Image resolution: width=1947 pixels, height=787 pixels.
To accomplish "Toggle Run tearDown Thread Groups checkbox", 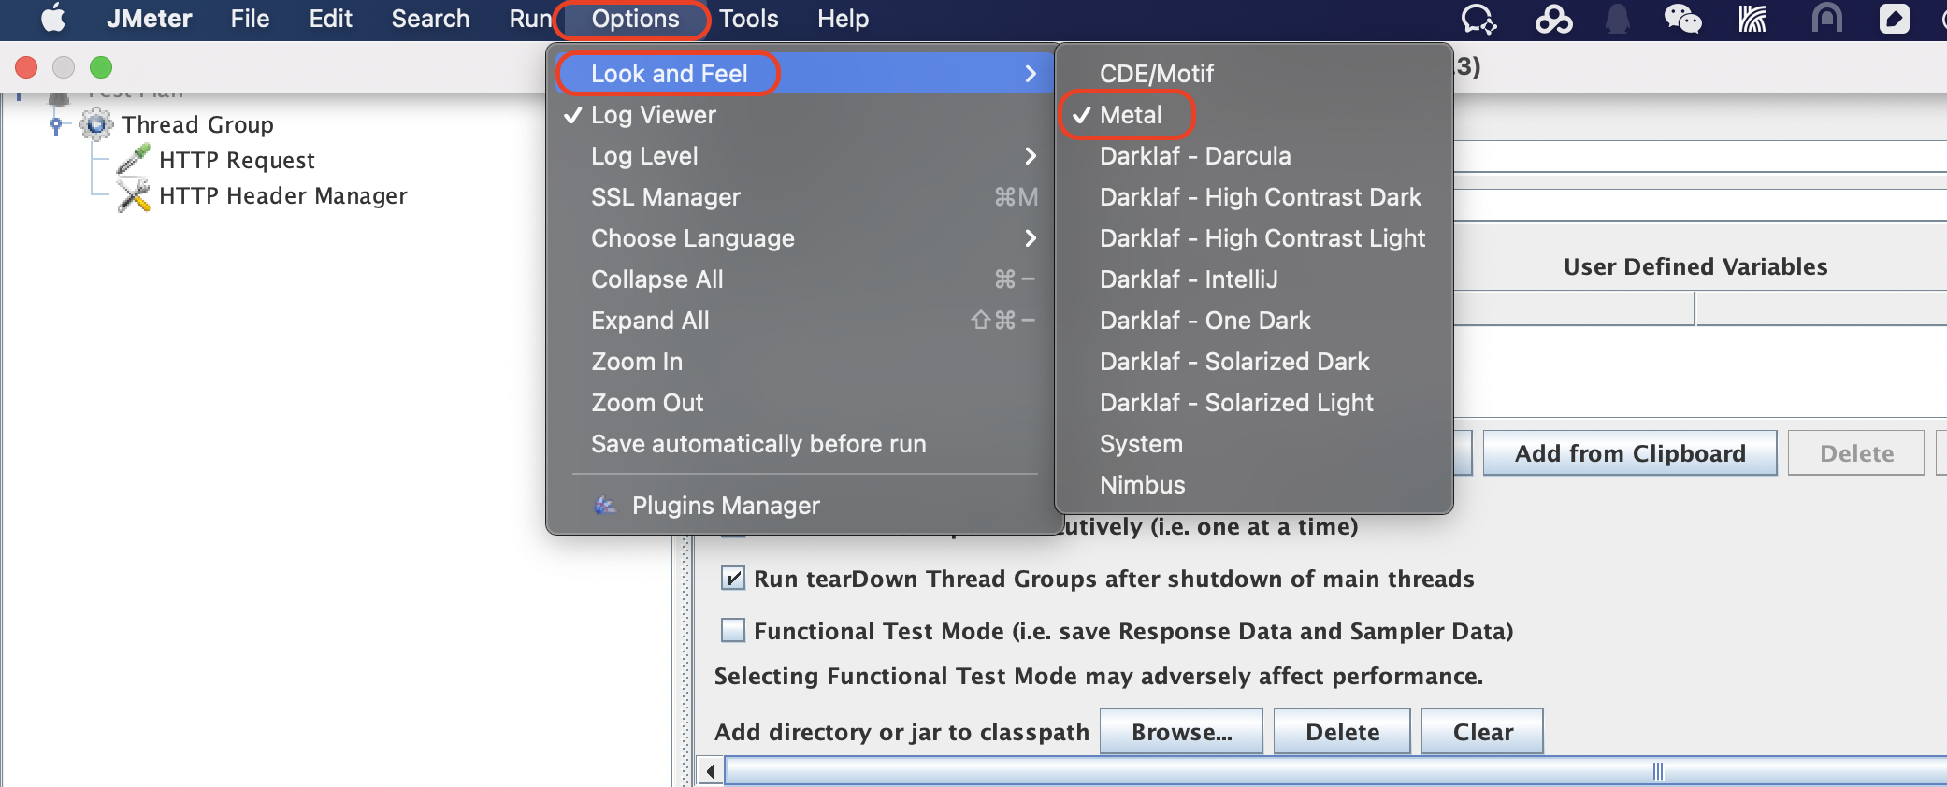I will (733, 579).
